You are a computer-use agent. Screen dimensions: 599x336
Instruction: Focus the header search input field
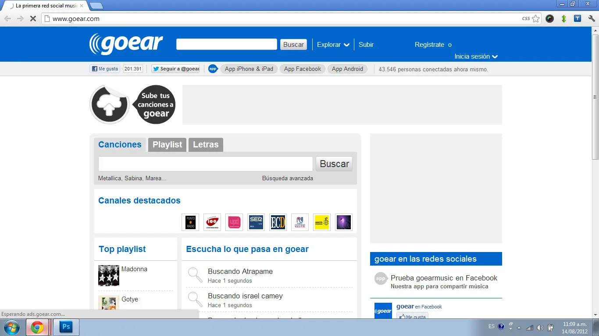[x=227, y=44]
